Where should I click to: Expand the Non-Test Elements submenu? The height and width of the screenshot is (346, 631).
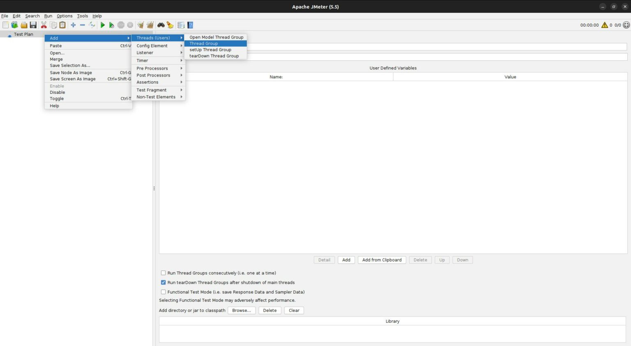tap(158, 97)
